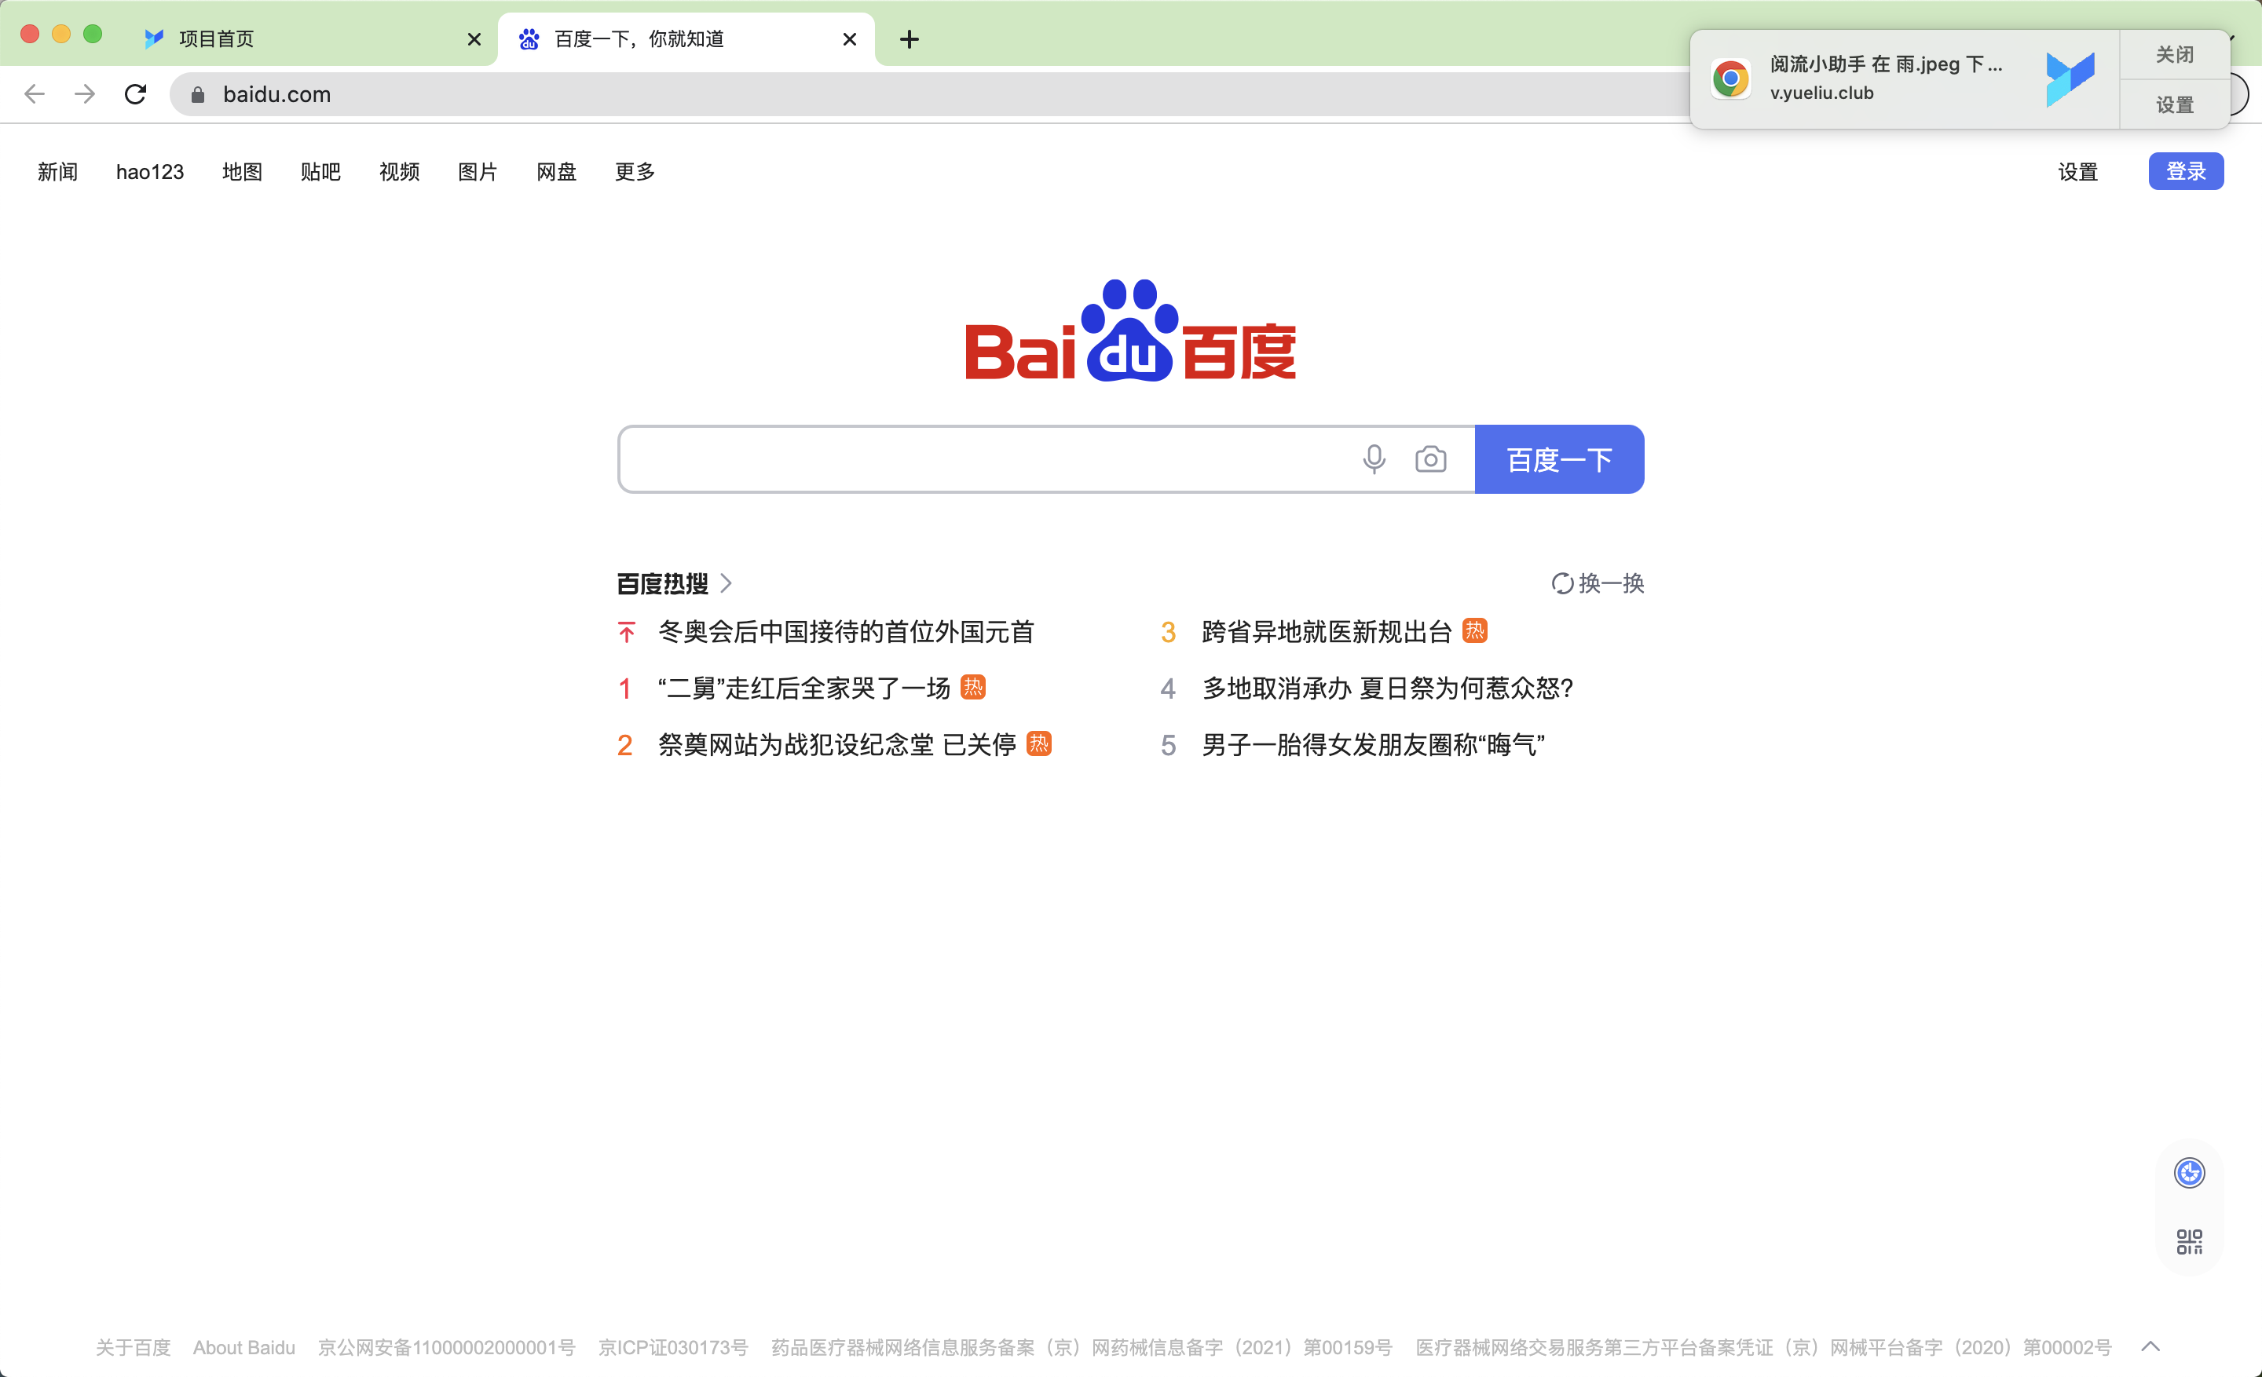Open the hao123 navigation link
This screenshot has height=1377, width=2262.
[150, 172]
